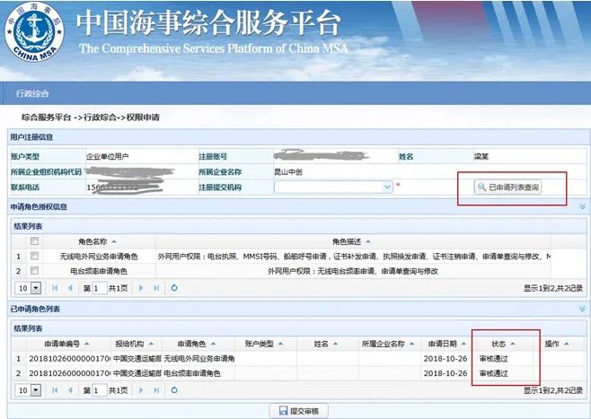The image size is (591, 419).
Task: Go to first page in role list pager
Action: 55,288
